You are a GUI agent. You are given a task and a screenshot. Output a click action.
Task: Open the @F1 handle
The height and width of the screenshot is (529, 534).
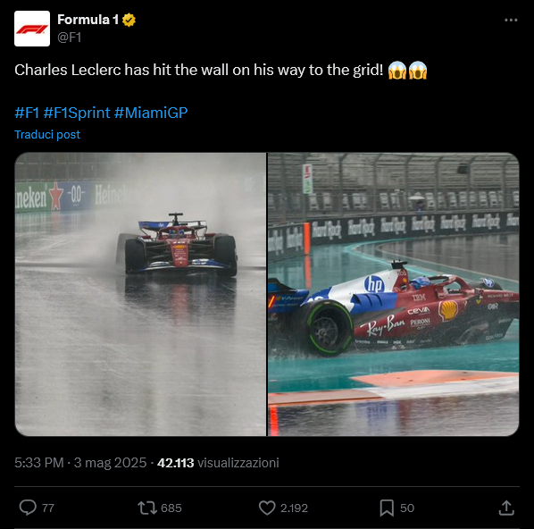tap(69, 38)
